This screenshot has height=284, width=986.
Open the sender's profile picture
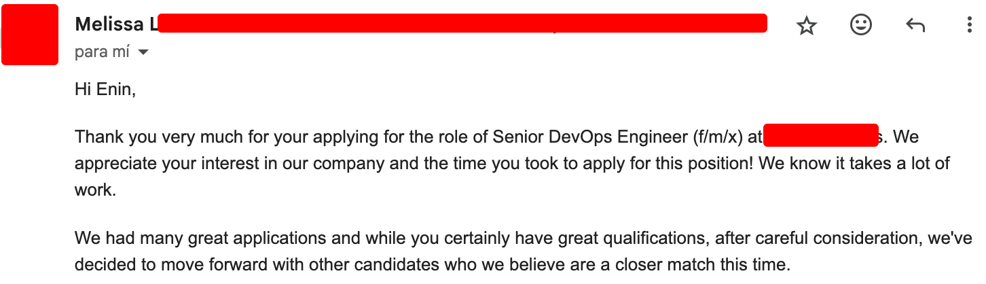30,35
